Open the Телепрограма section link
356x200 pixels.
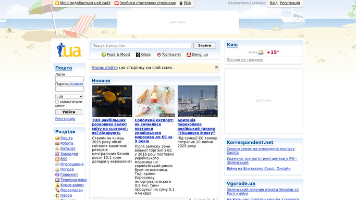(x=73, y=180)
